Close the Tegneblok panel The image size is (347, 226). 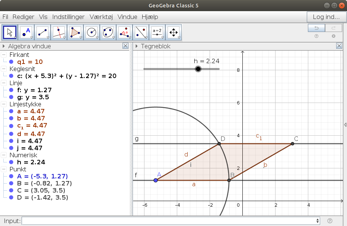point(339,46)
